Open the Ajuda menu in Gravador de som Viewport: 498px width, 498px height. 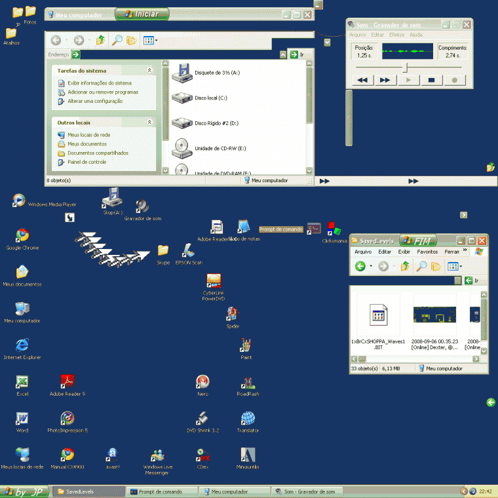[415, 35]
